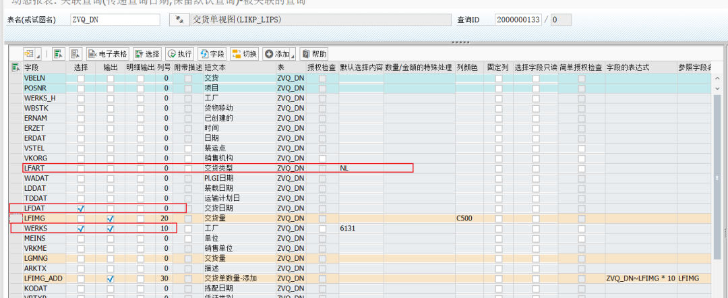Click the query version field showing 0
Image resolution: width=728 pixels, height=298 pixels.
coord(561,20)
